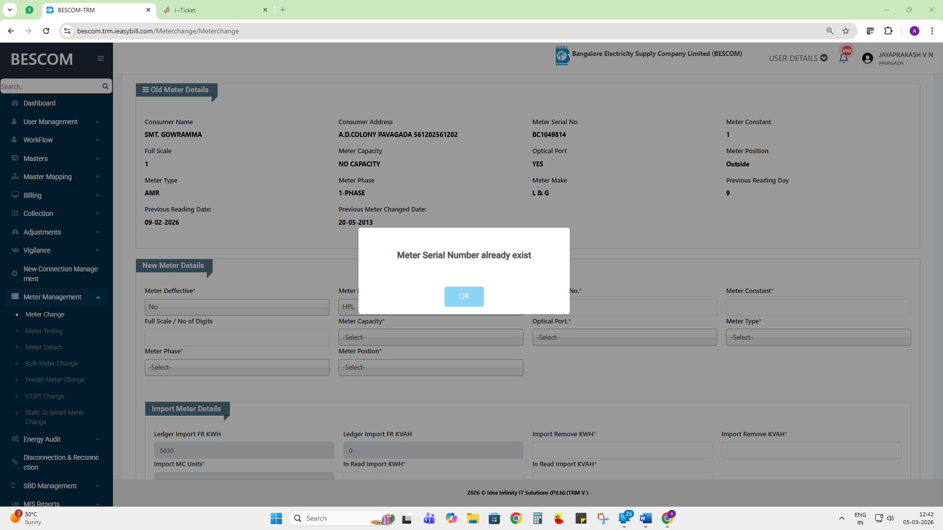Viewport: 943px width, 530px height.
Task: Open the Optical Port select dropdown
Action: click(624, 337)
